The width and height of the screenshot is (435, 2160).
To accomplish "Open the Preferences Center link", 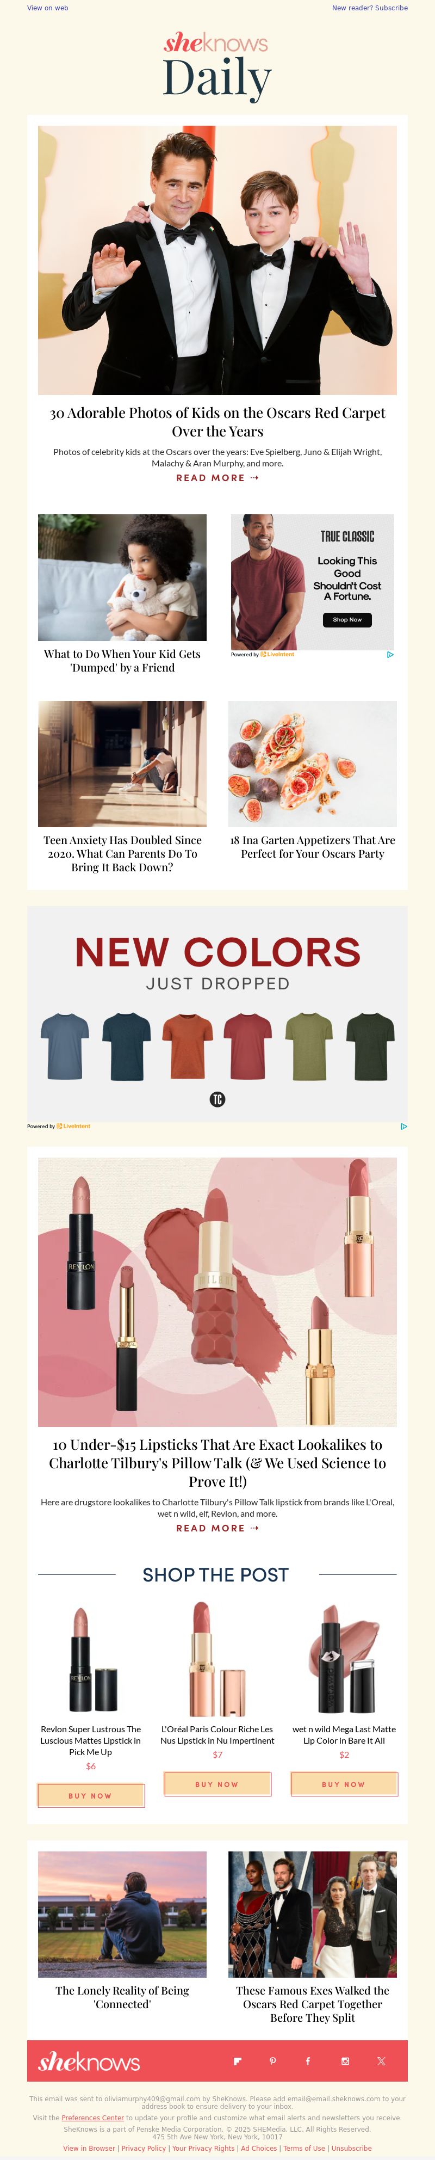I will coord(92,2117).
